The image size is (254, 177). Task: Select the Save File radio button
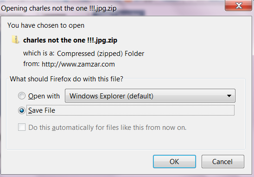click(x=22, y=110)
